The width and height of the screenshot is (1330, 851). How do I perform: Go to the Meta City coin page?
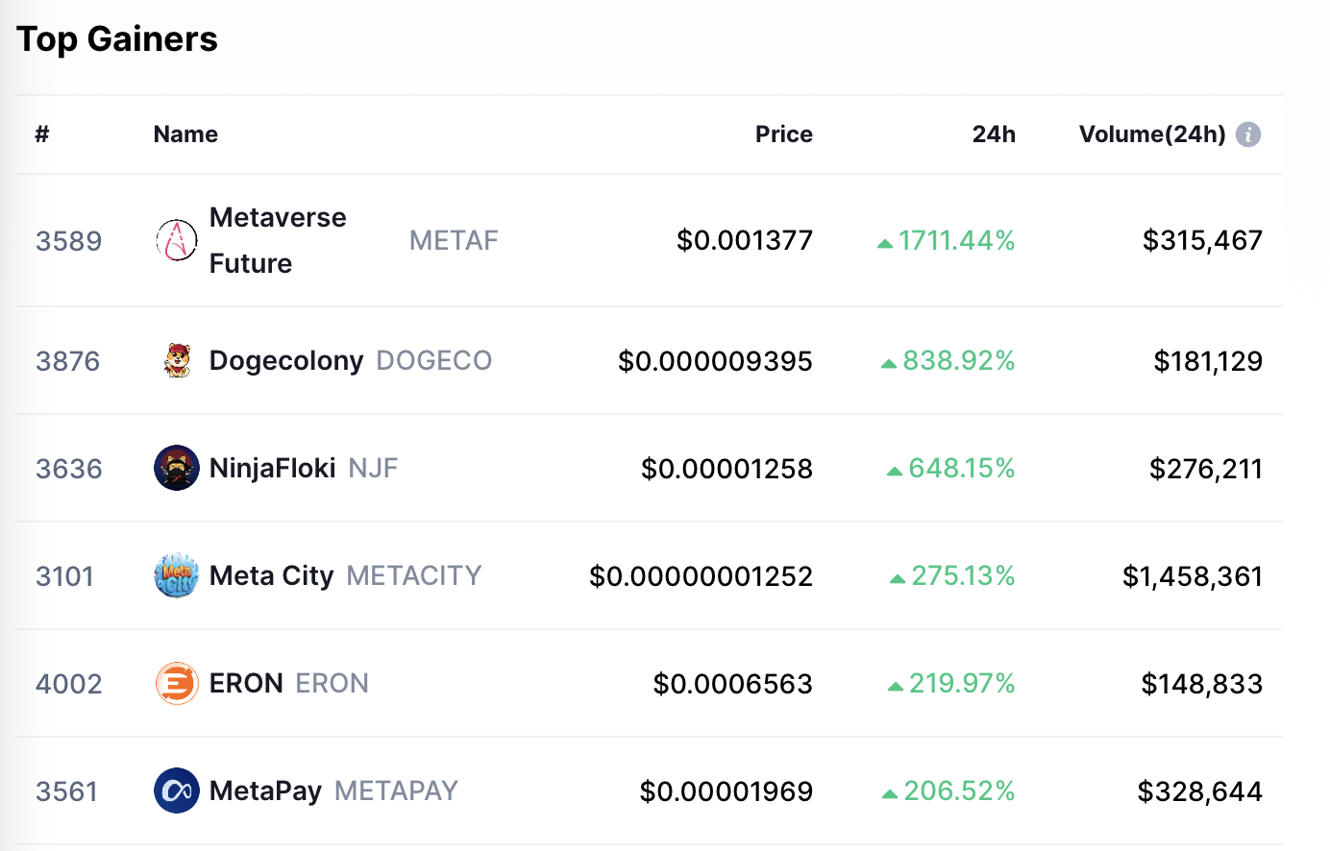(271, 576)
